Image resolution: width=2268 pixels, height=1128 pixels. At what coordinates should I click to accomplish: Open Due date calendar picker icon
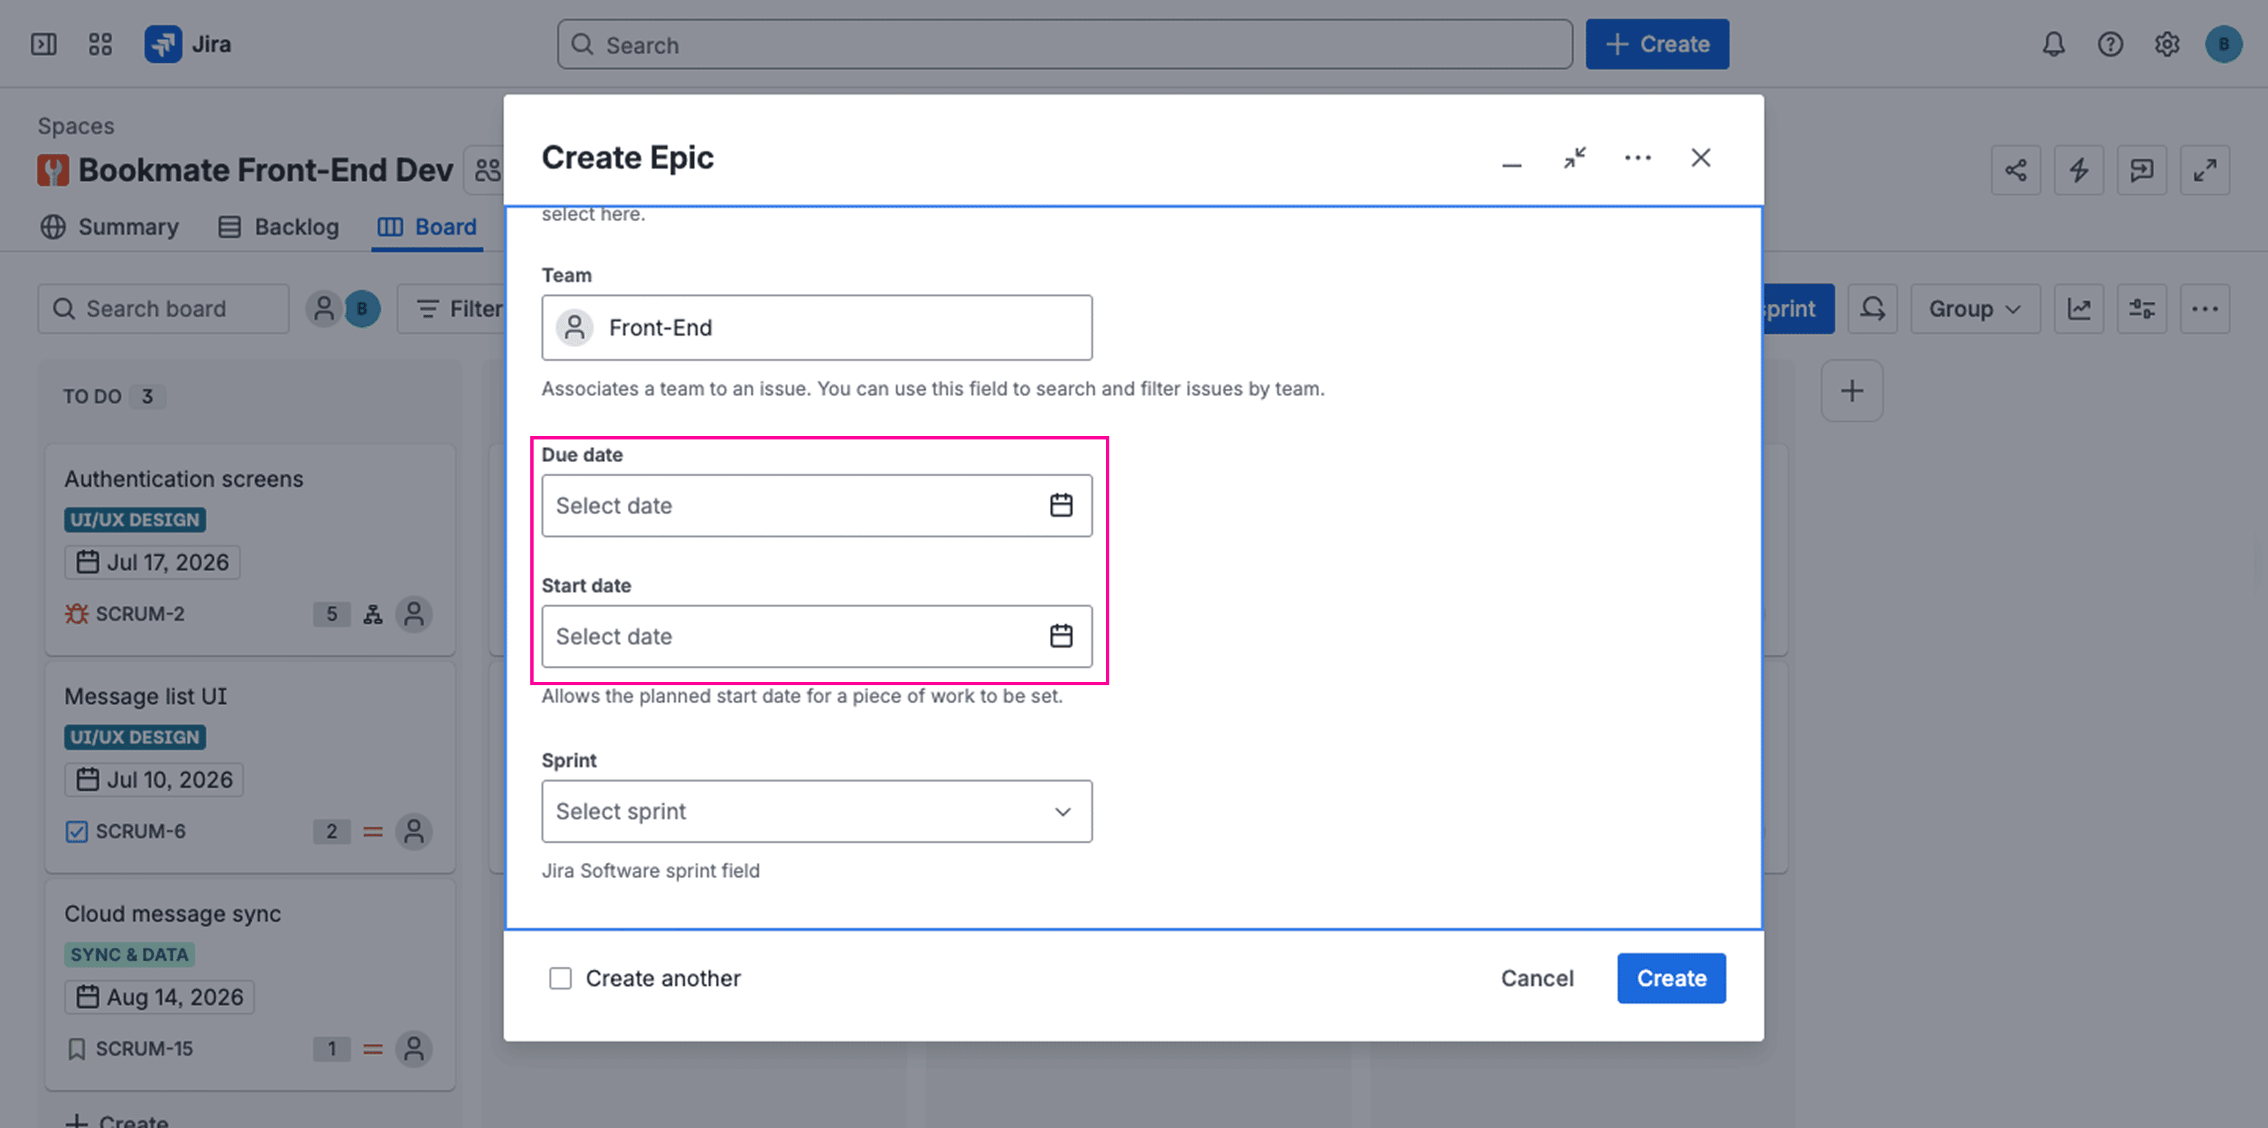(1061, 506)
